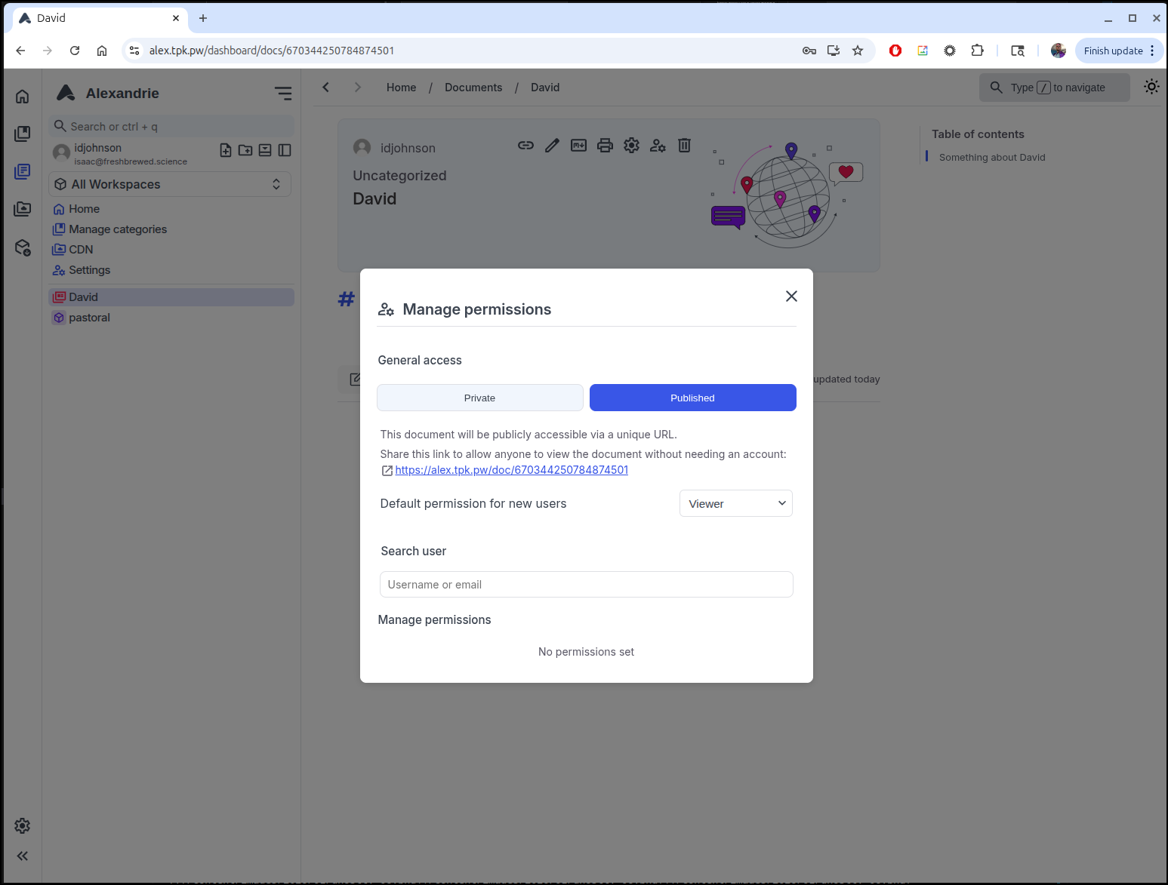Click the edit pencil icon

(552, 146)
